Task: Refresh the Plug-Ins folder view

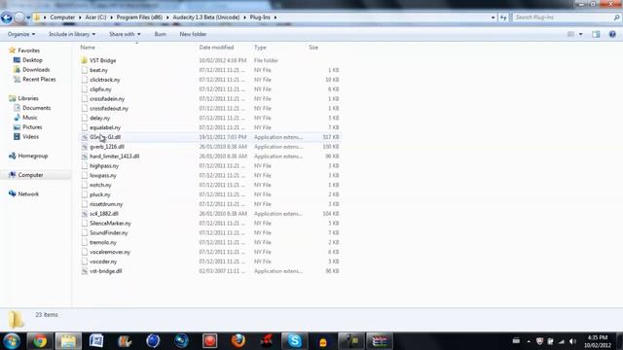Action: 503,17
